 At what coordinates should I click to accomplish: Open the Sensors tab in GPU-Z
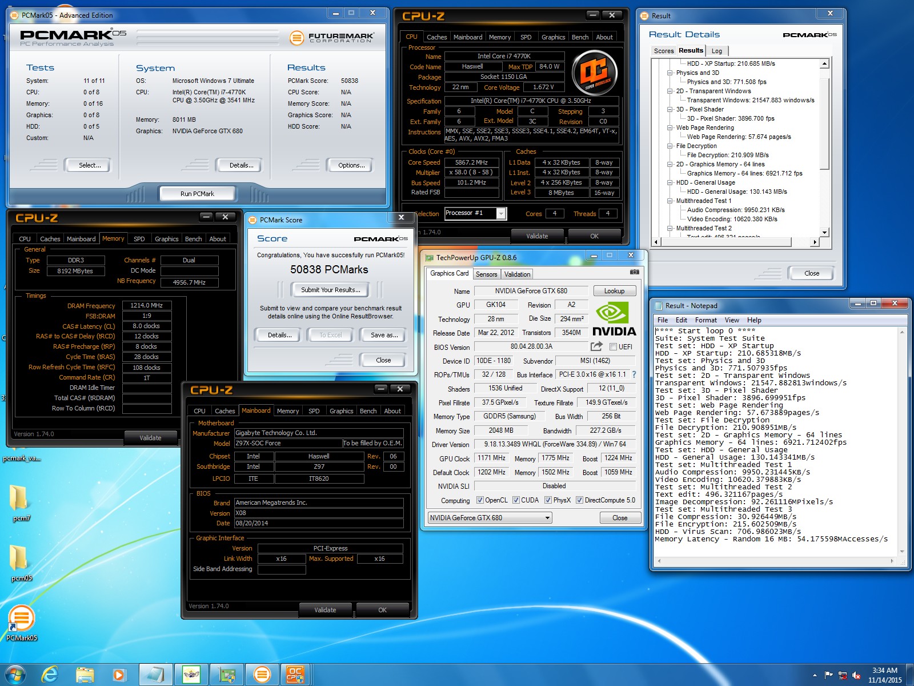486,274
